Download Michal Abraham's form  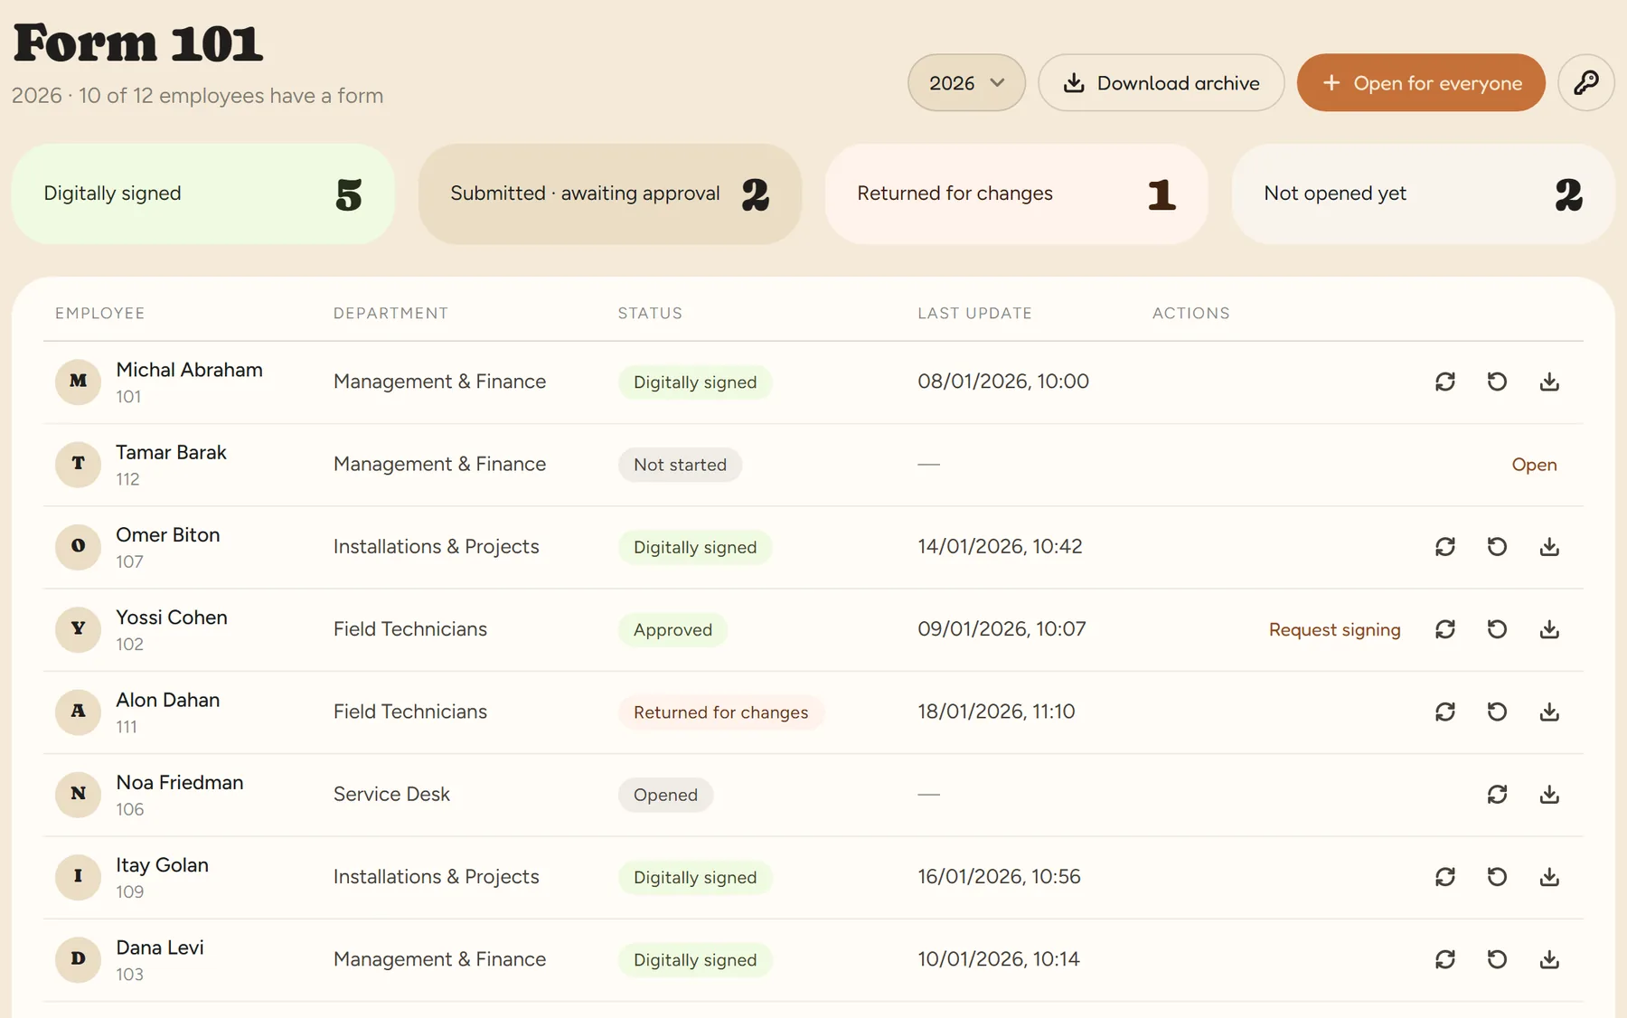pyautogui.click(x=1549, y=382)
